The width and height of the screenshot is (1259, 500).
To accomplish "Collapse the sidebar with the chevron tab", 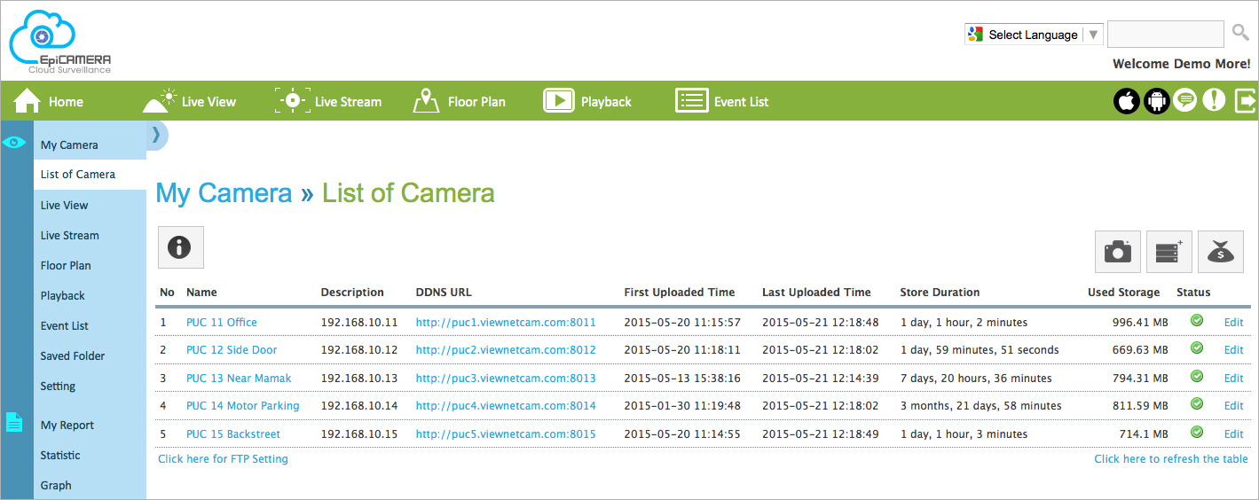I will [157, 135].
